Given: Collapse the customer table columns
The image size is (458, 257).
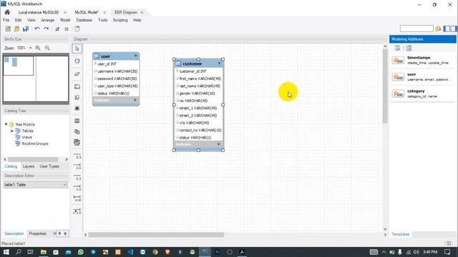Looking at the screenshot, I should pos(220,64).
